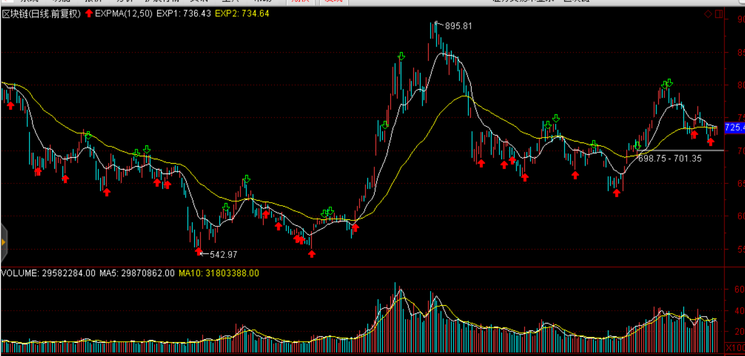Screen dimensions: 745x356
Task: Click the yellow MA10 volume label
Action: (x=219, y=273)
